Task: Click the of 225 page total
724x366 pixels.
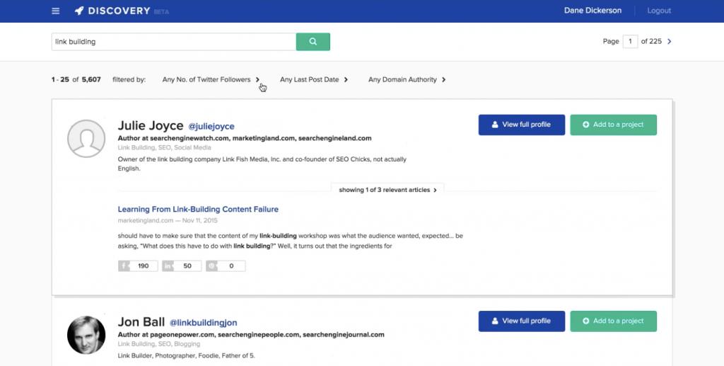Action: [651, 42]
